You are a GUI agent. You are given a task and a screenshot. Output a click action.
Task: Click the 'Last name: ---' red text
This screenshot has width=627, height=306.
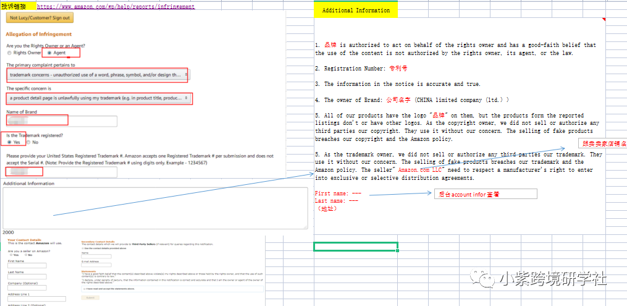click(x=336, y=201)
